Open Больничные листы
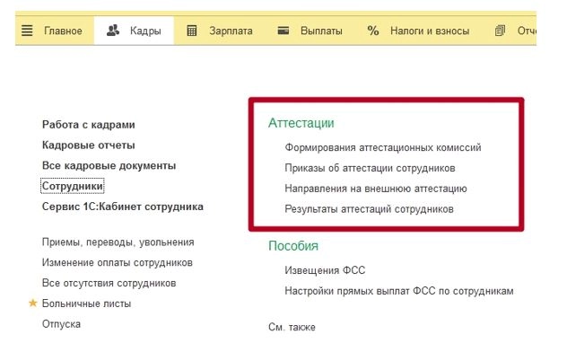 pos(86,304)
